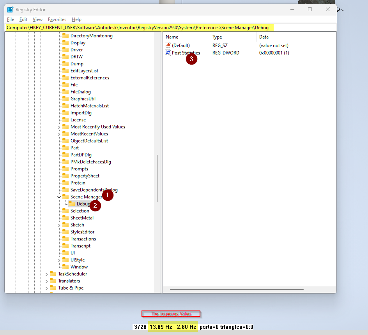Select the (Default) string value icon
Screen dimensions: 368x335
168,45
